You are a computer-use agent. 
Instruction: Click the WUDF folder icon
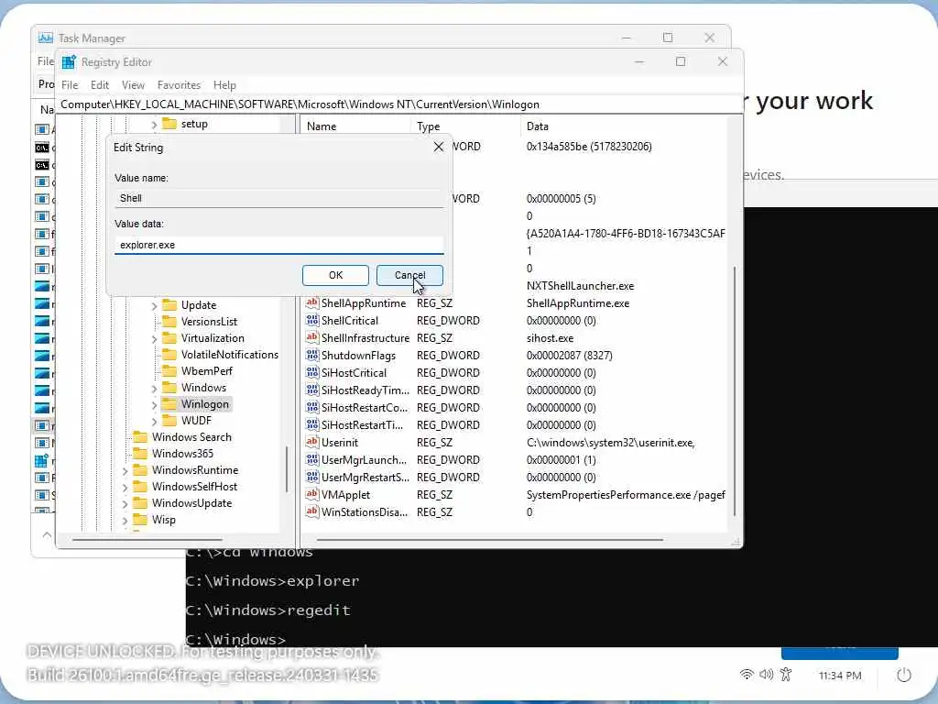(x=169, y=420)
